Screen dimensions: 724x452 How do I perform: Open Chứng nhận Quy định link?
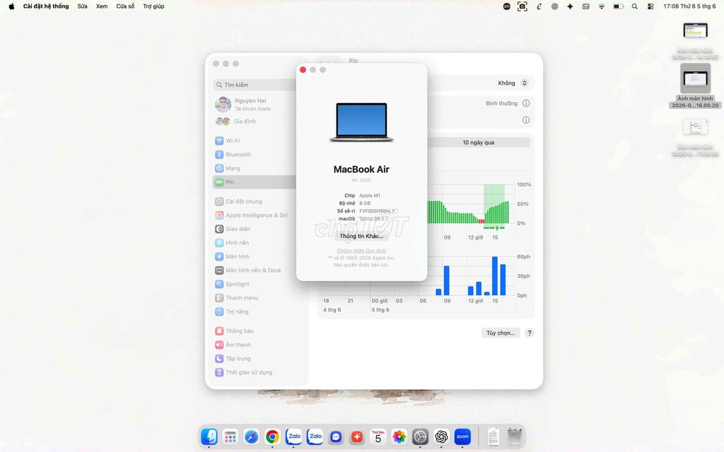[x=361, y=251]
